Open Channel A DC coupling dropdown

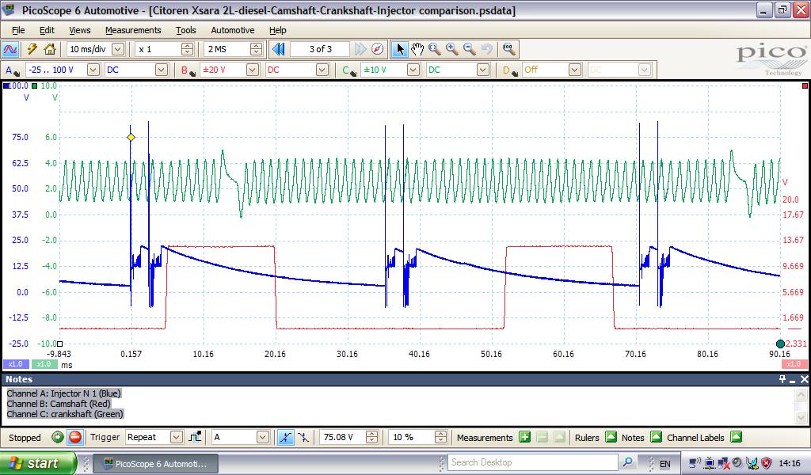click(162, 70)
